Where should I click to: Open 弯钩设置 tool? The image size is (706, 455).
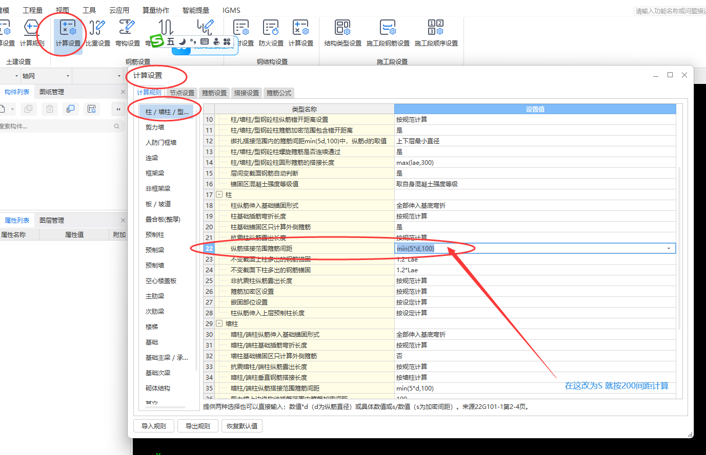127,33
